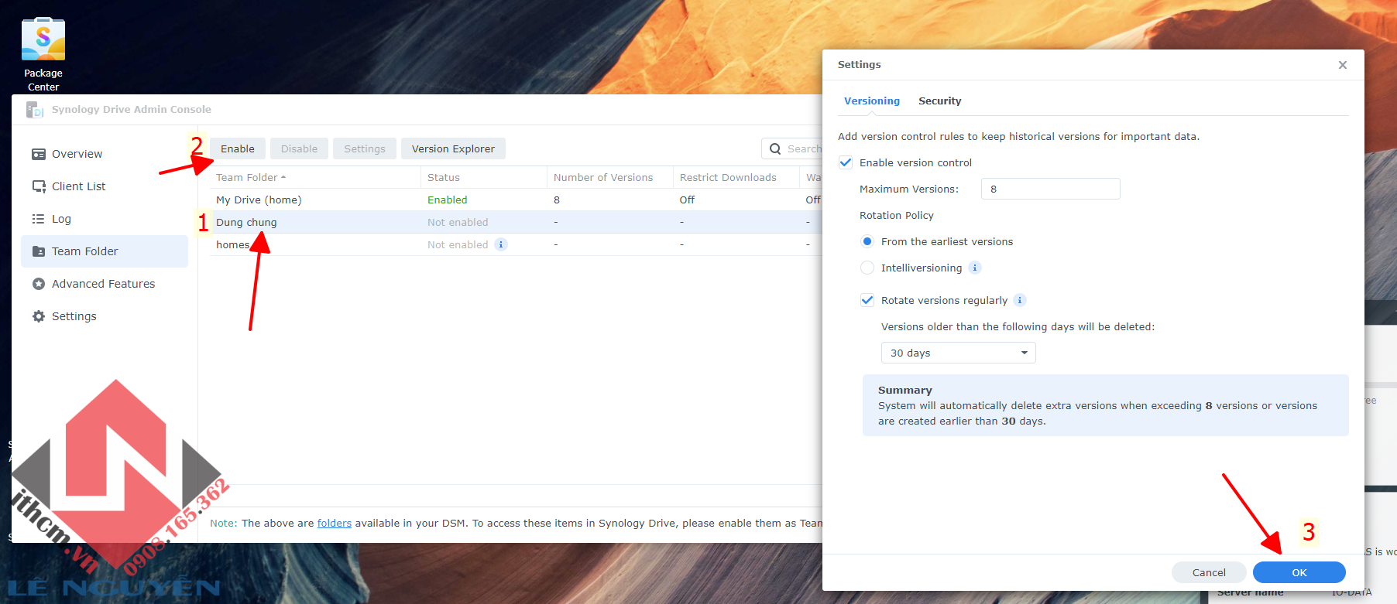Select homes folder row
Viewport: 1397px width, 604px height.
click(x=516, y=244)
